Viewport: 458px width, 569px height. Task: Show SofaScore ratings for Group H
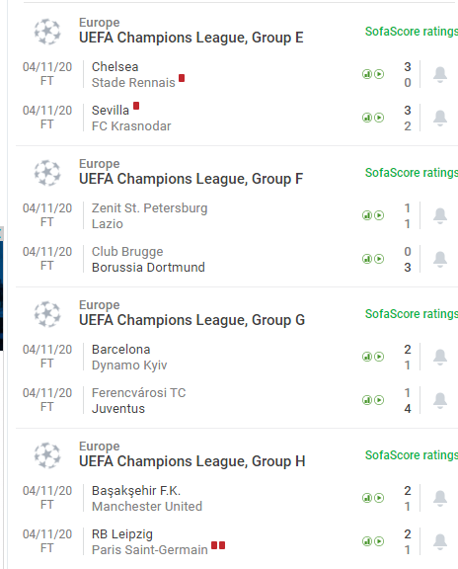(x=412, y=455)
